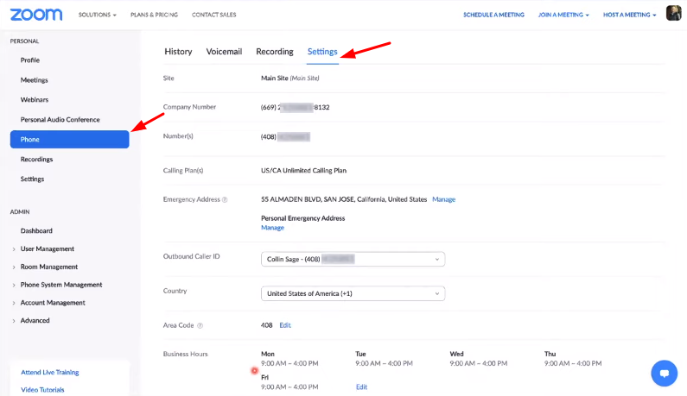
Task: Open Profile in sidebar
Action: pyautogui.click(x=29, y=60)
